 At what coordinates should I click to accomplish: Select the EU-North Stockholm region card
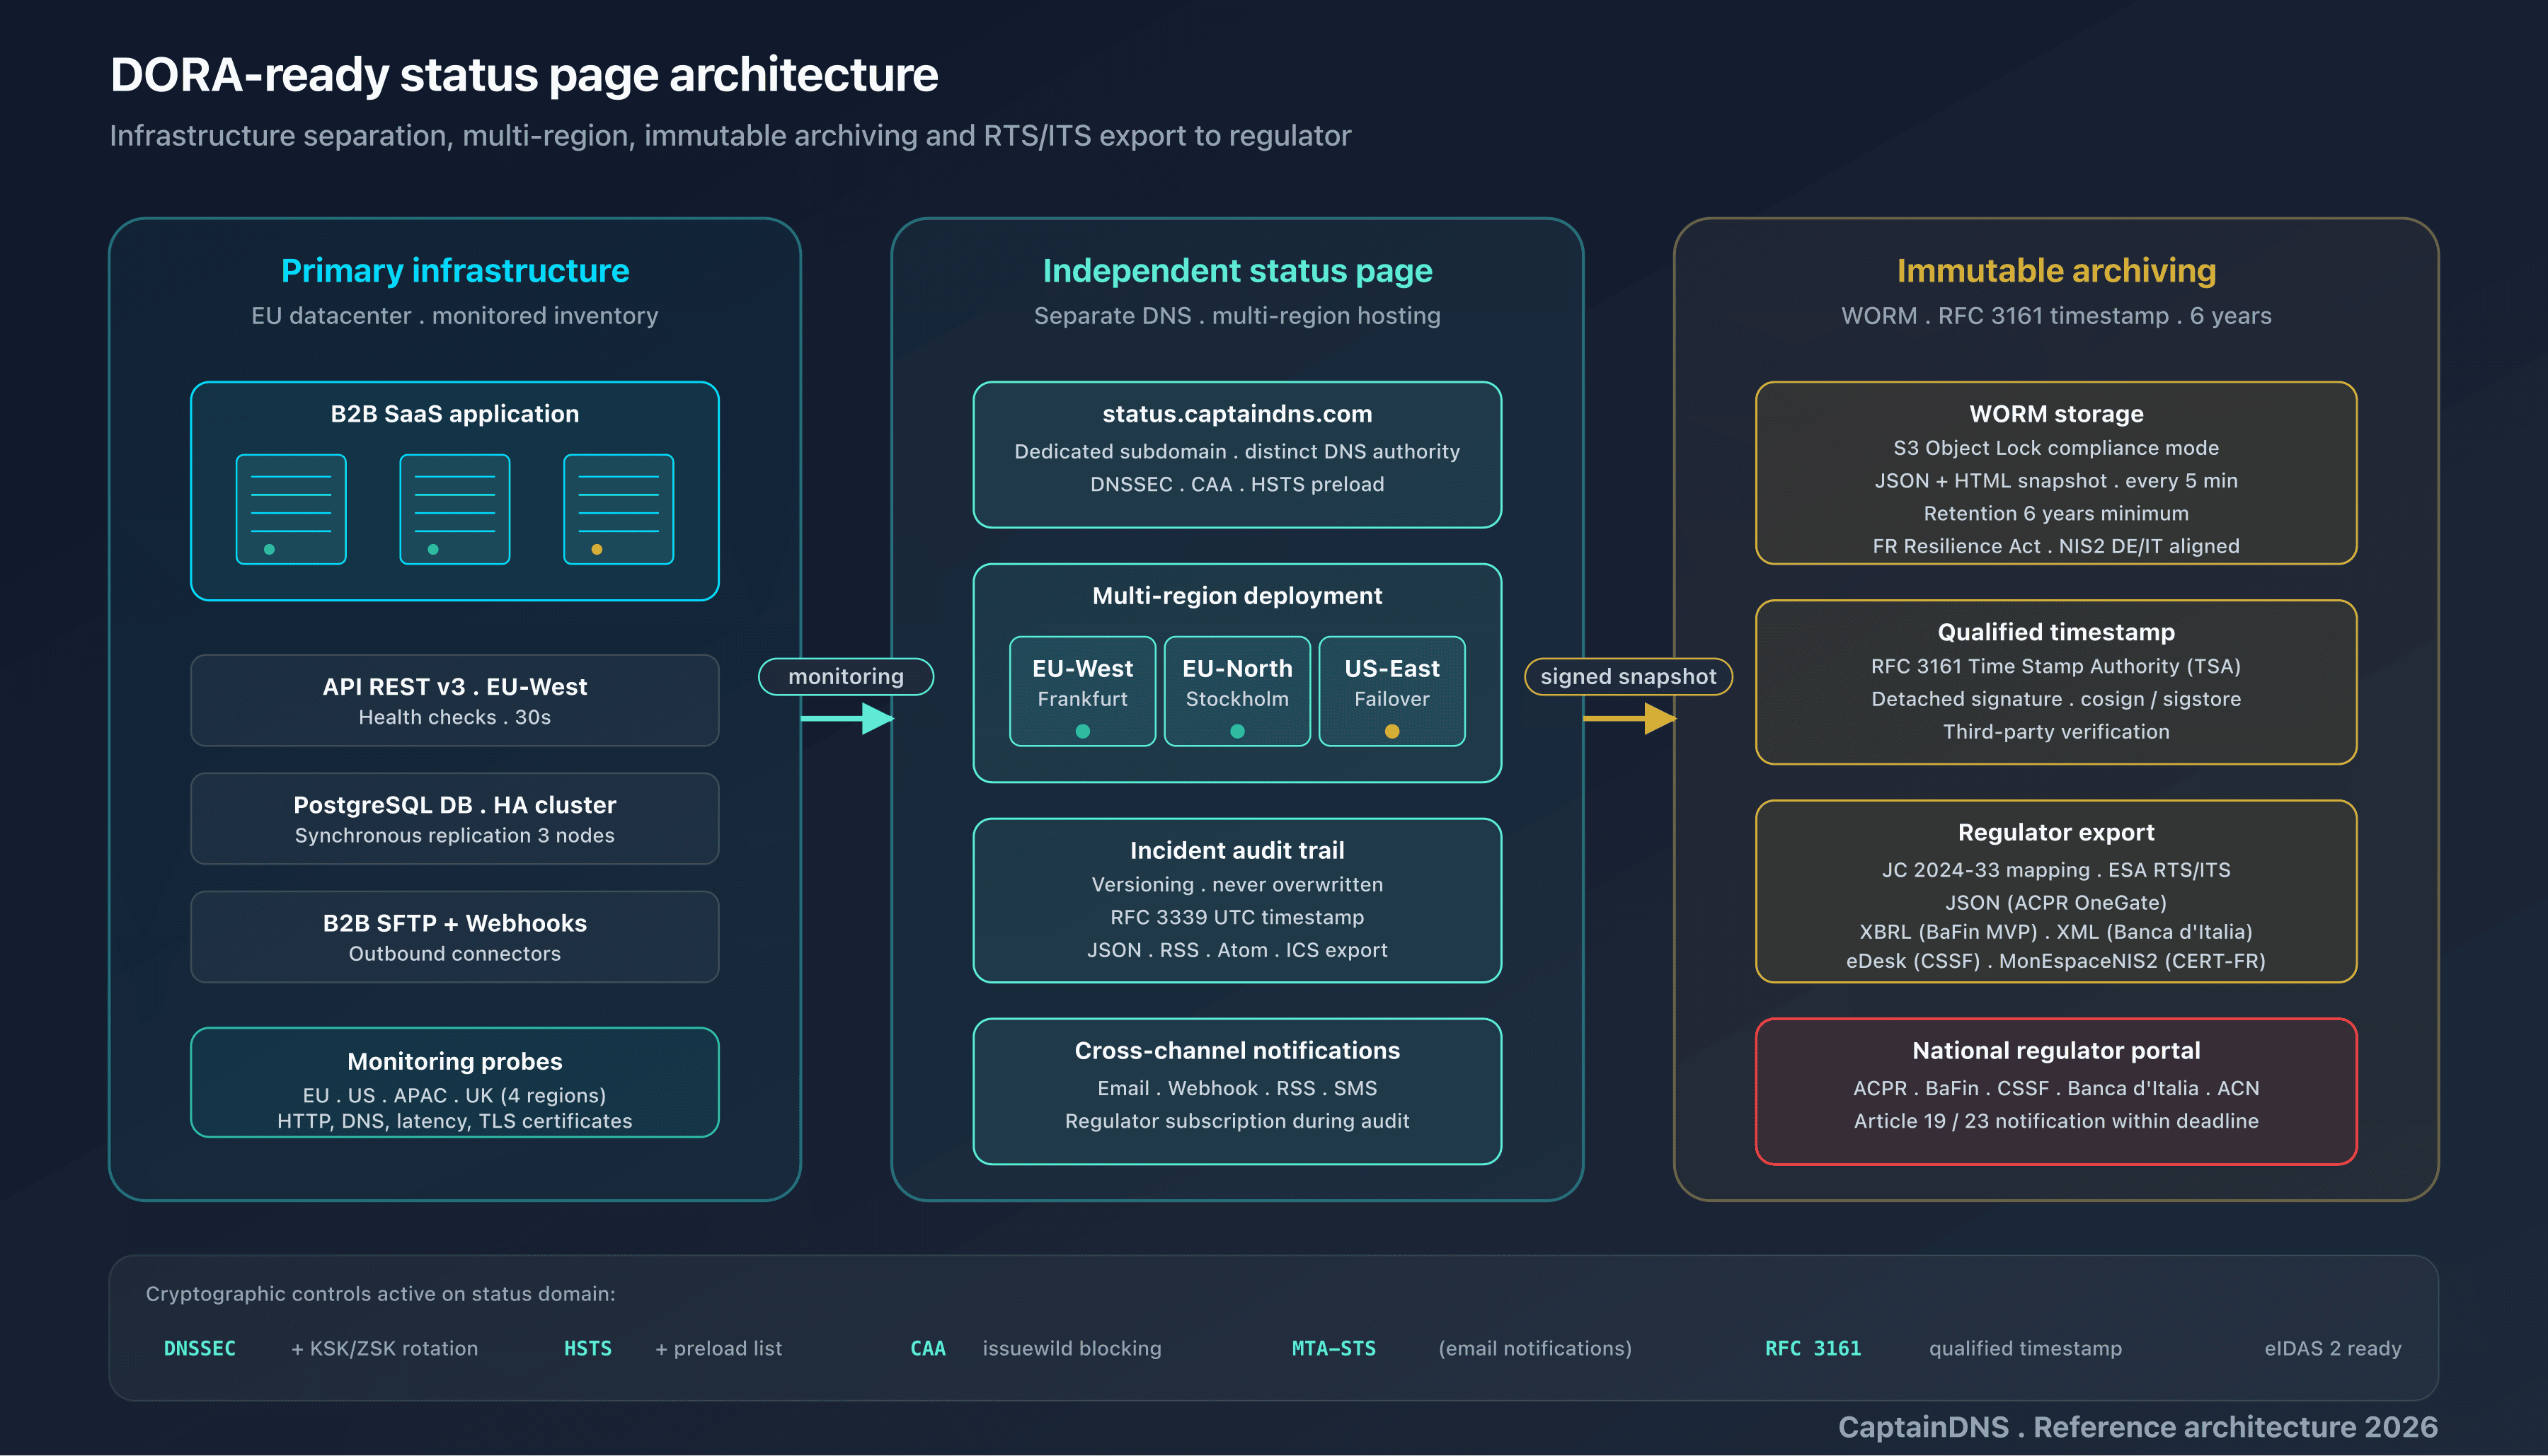(1237, 691)
